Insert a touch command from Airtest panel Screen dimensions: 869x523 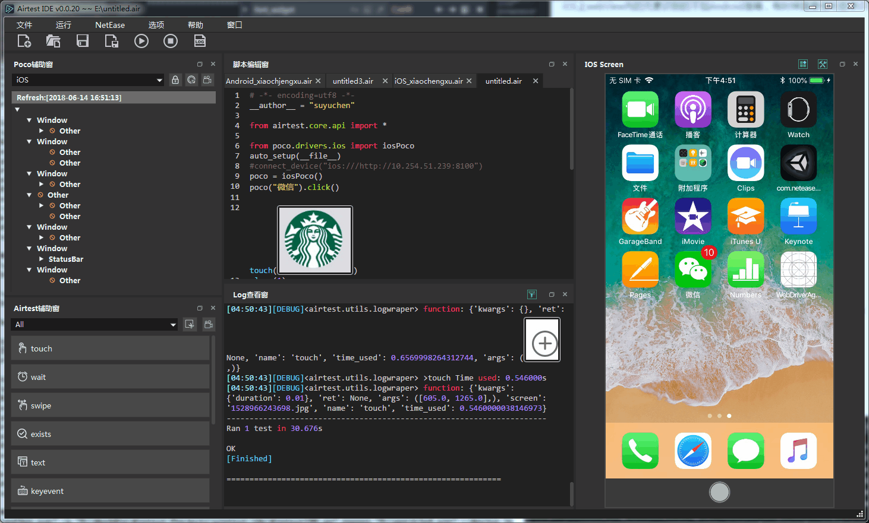[110, 348]
